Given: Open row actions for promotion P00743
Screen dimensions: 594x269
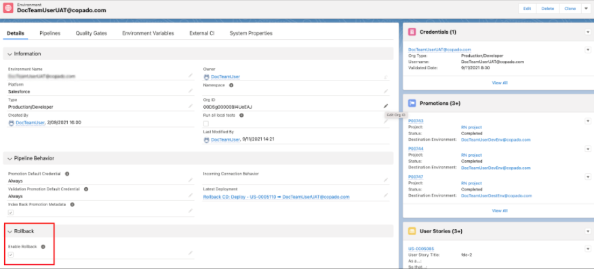Looking at the screenshot, I should pyautogui.click(x=588, y=121).
